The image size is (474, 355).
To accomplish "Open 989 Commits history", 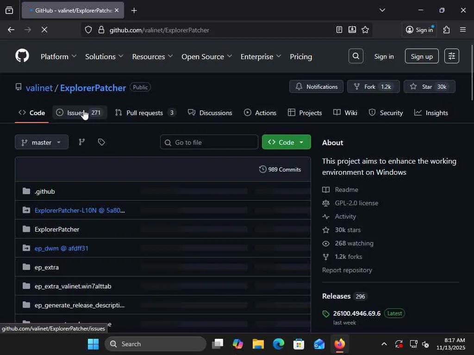I will (x=280, y=169).
